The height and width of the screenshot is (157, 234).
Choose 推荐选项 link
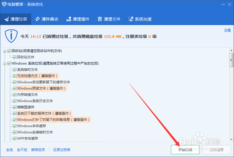[x=38, y=150]
